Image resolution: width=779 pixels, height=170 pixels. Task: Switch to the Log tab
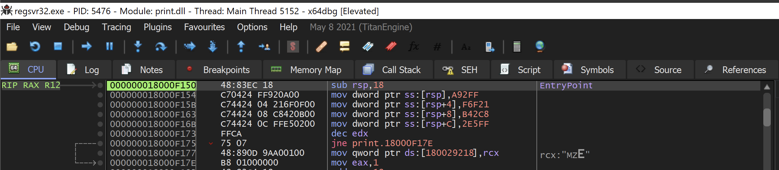(84, 70)
